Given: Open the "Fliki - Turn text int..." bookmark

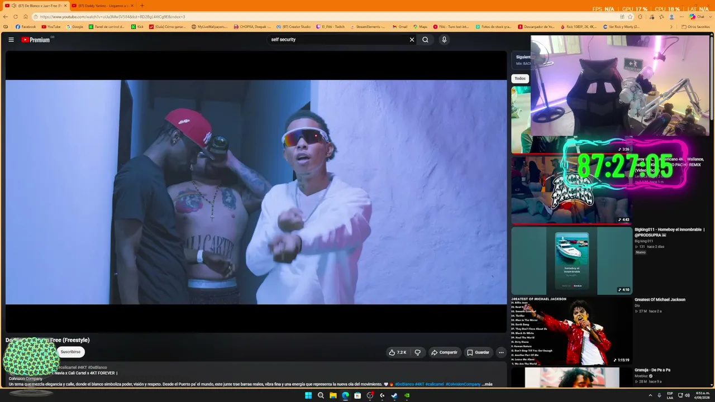Looking at the screenshot, I should (451, 26).
